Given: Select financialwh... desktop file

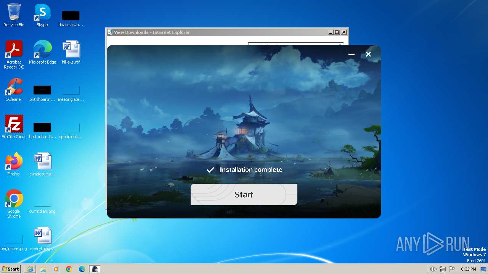Looking at the screenshot, I should tap(71, 18).
